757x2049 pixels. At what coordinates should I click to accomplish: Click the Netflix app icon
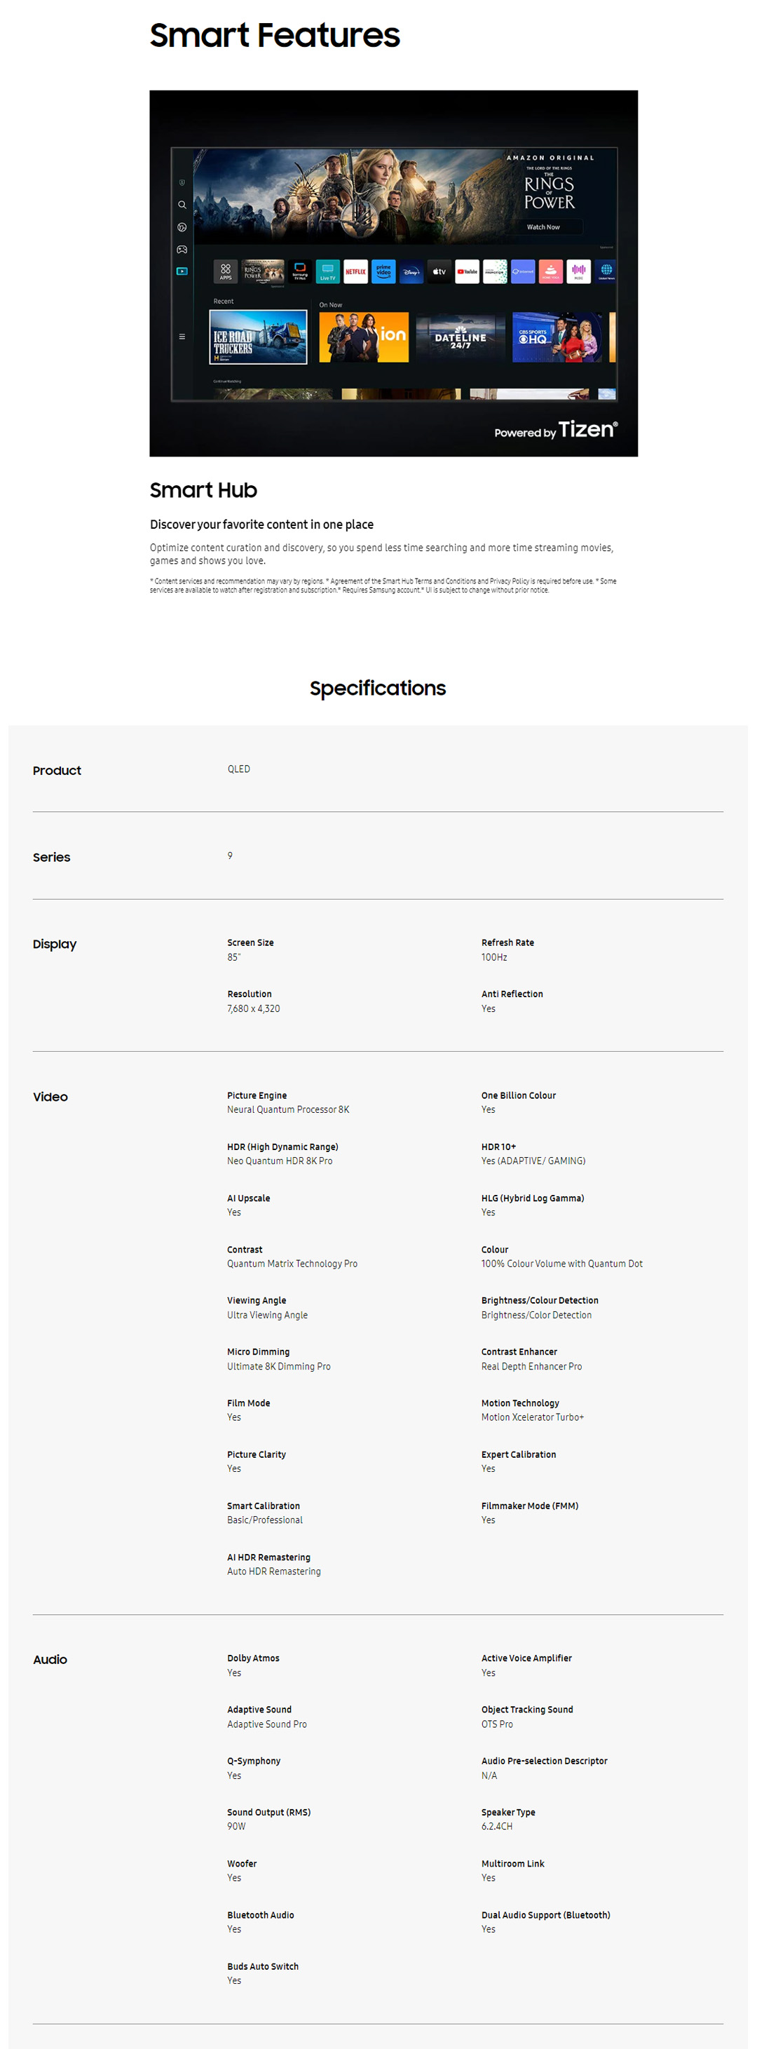point(355,271)
